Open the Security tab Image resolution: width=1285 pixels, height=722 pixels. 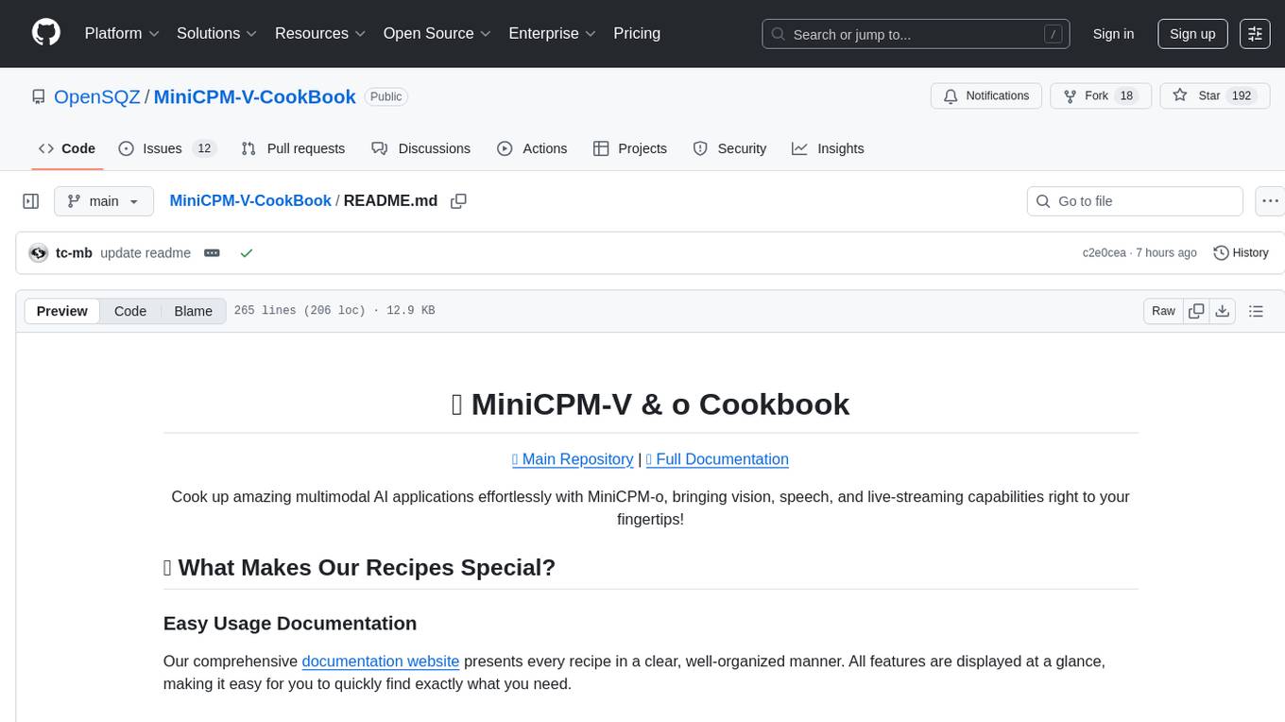pos(729,148)
